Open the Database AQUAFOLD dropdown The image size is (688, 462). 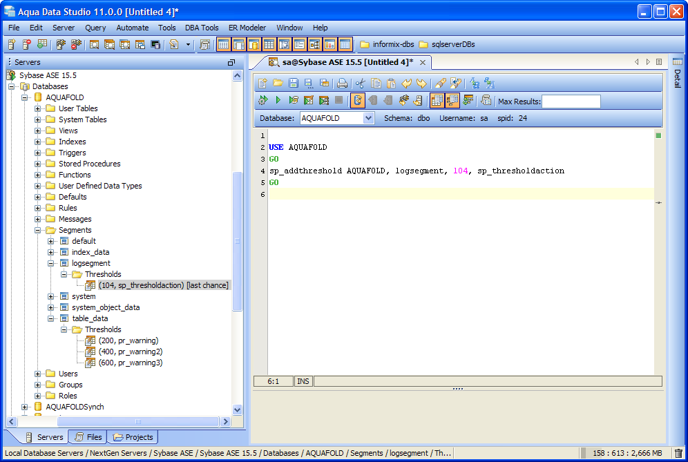(x=368, y=118)
